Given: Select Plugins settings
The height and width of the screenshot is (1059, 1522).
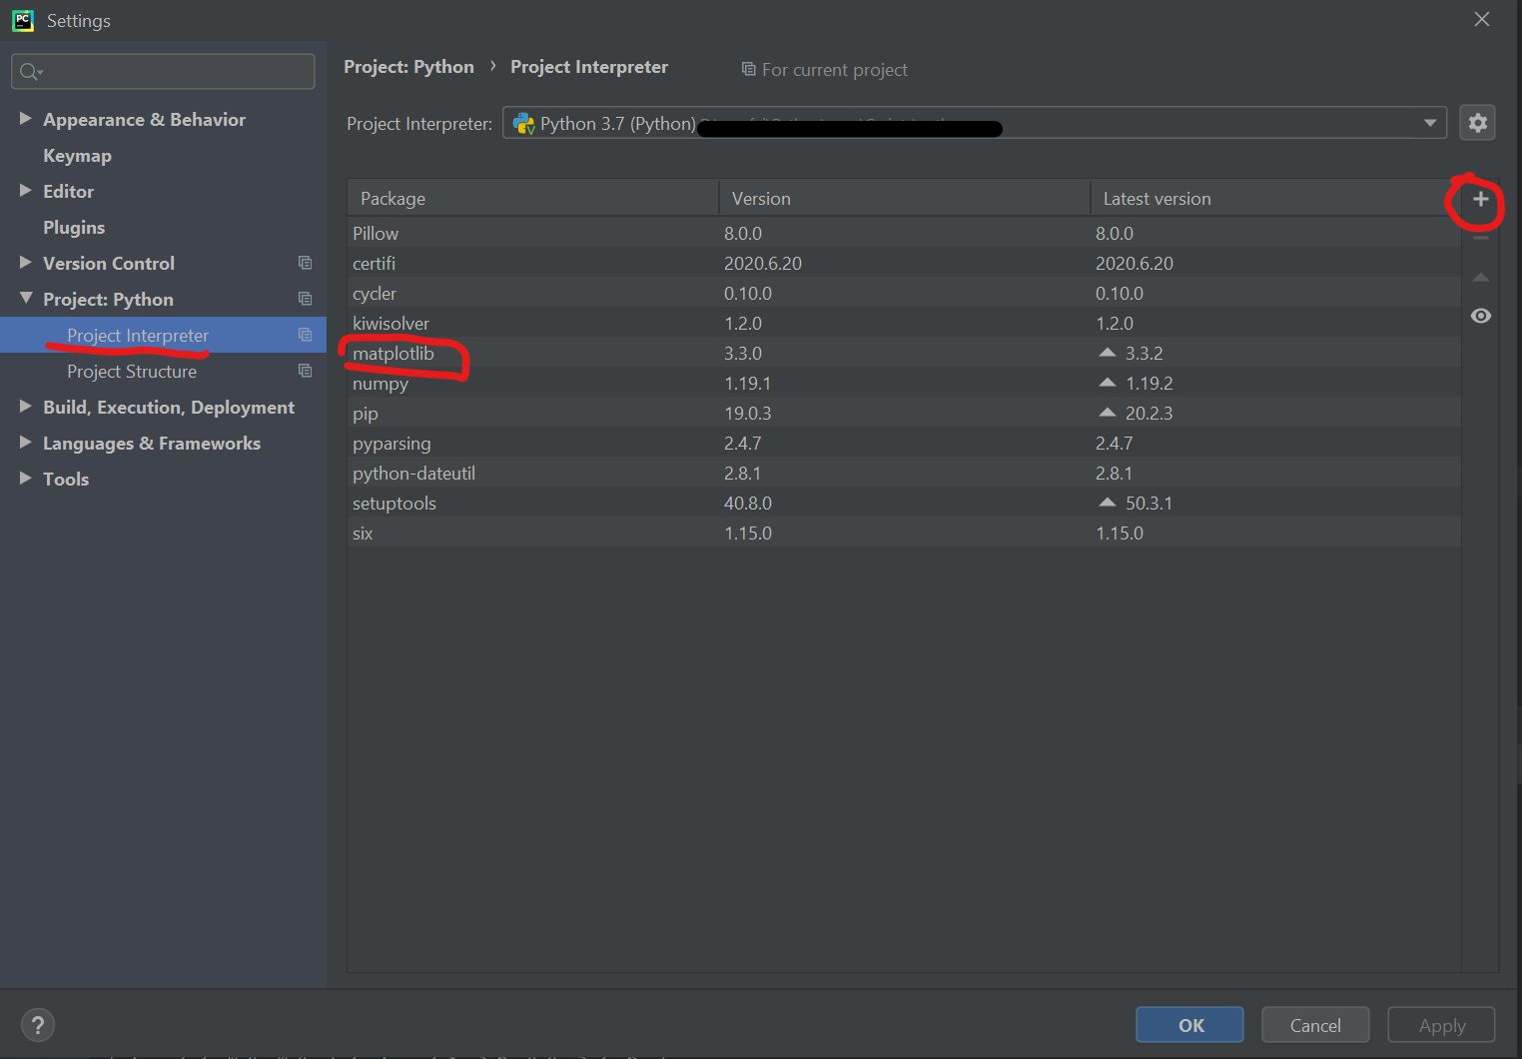Looking at the screenshot, I should point(74,228).
